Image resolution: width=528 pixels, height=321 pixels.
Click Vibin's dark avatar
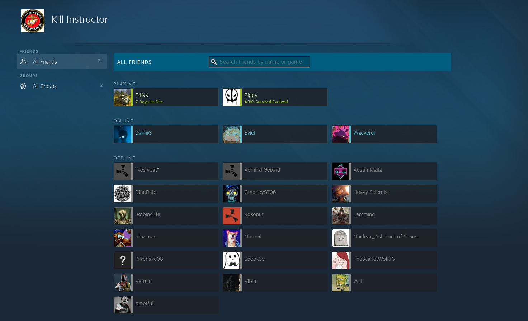(x=232, y=283)
